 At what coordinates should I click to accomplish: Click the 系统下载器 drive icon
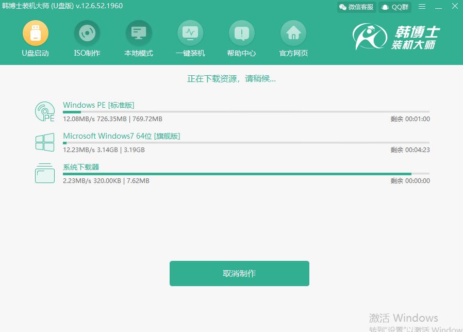(44, 174)
